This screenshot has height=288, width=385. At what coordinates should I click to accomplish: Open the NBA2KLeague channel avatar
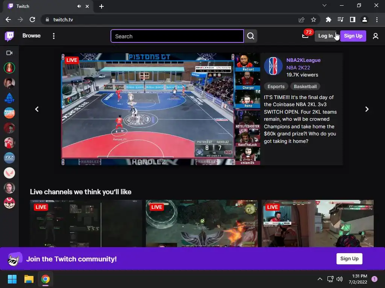click(x=273, y=66)
